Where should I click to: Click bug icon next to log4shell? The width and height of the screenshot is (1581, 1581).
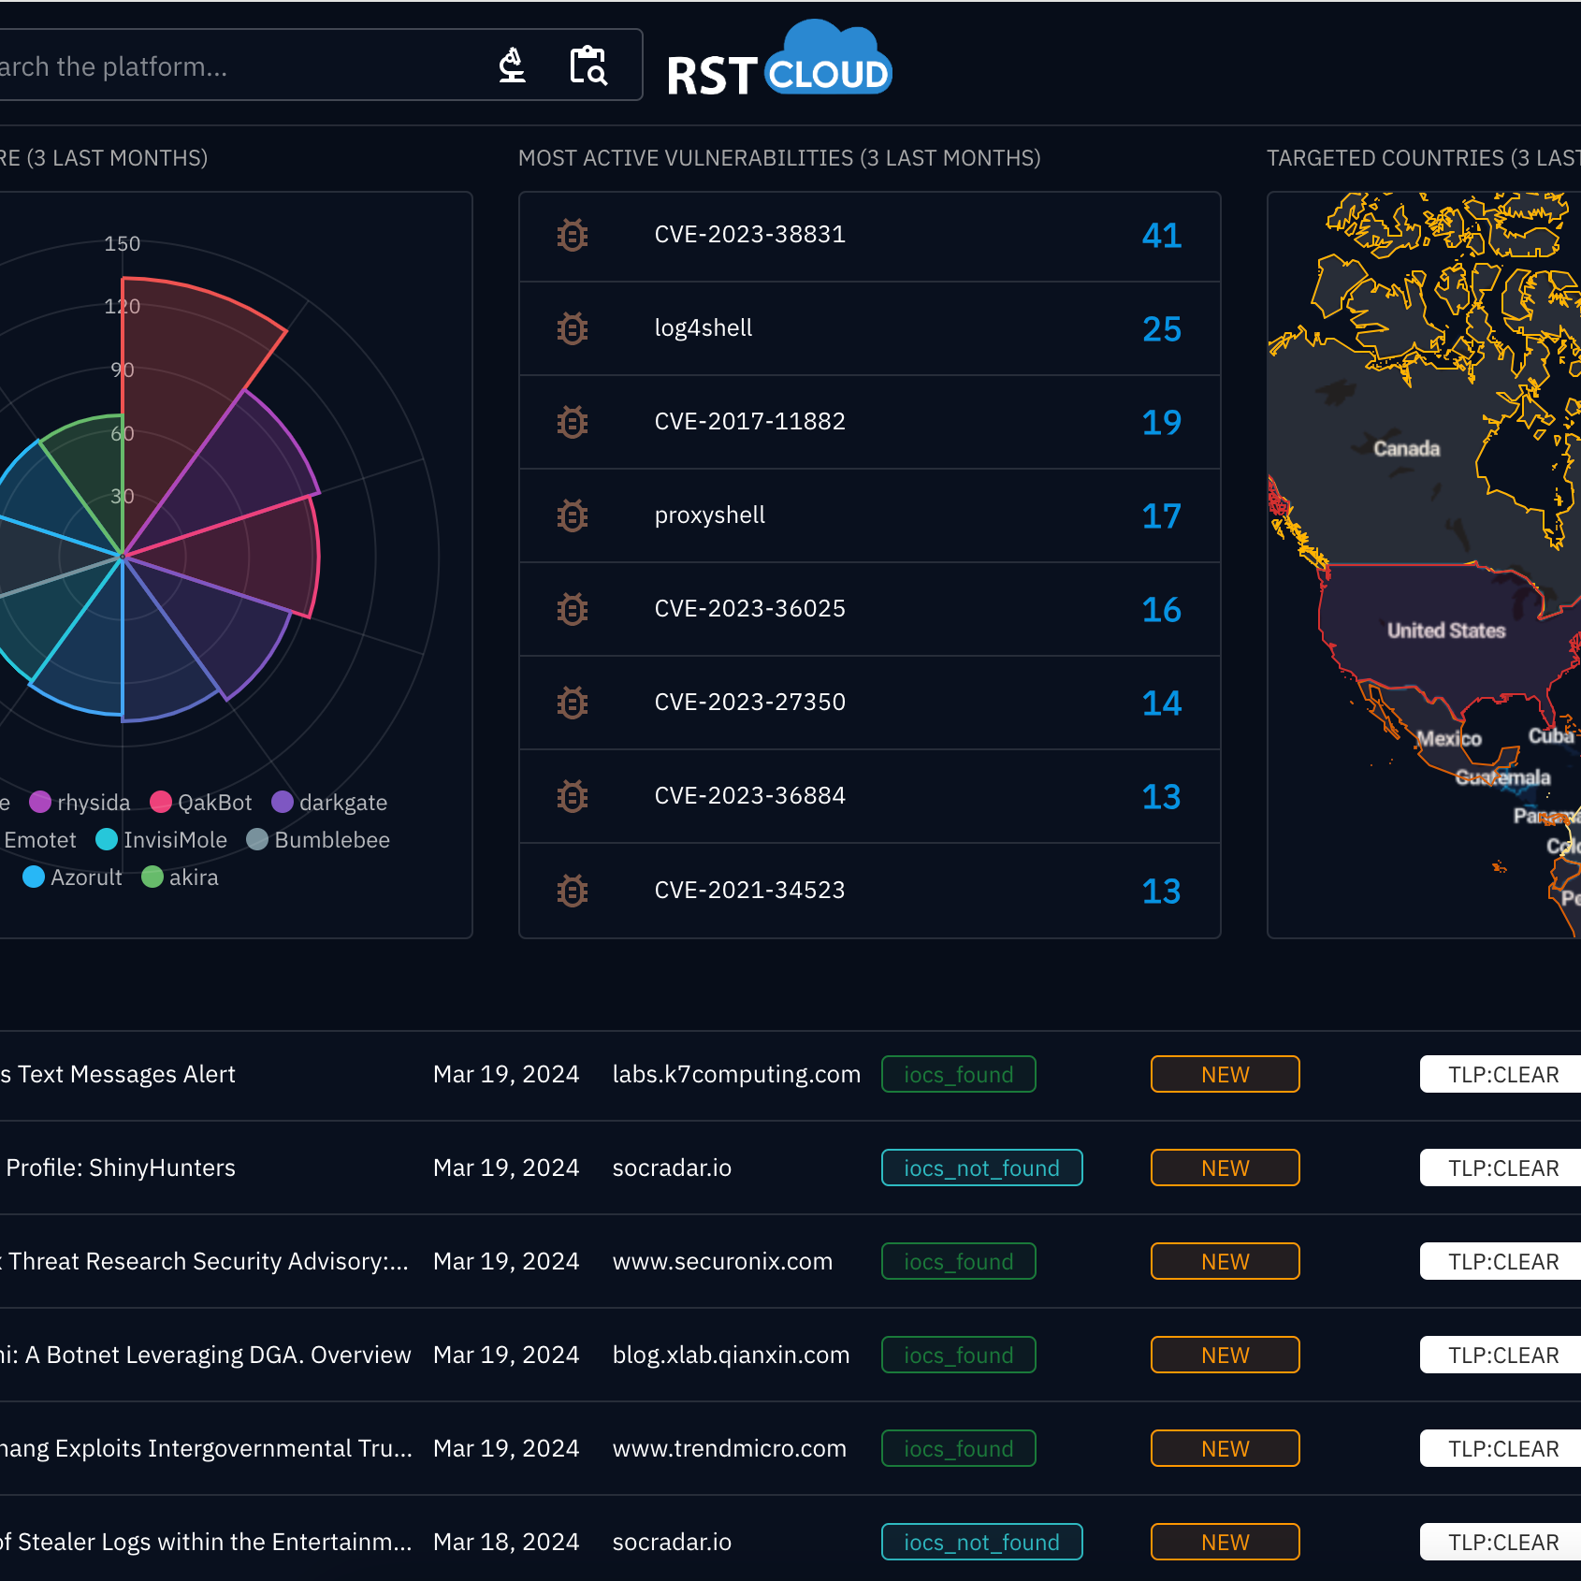pos(573,328)
